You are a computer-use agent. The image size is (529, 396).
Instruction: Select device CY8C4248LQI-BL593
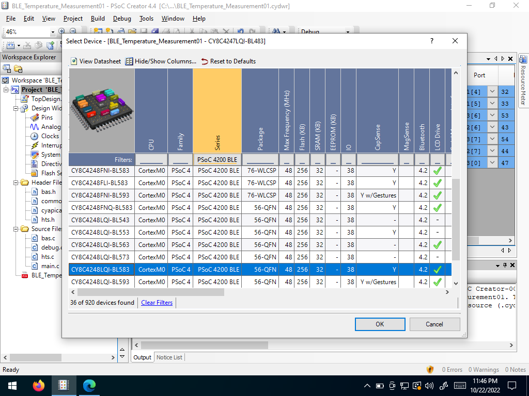100,282
